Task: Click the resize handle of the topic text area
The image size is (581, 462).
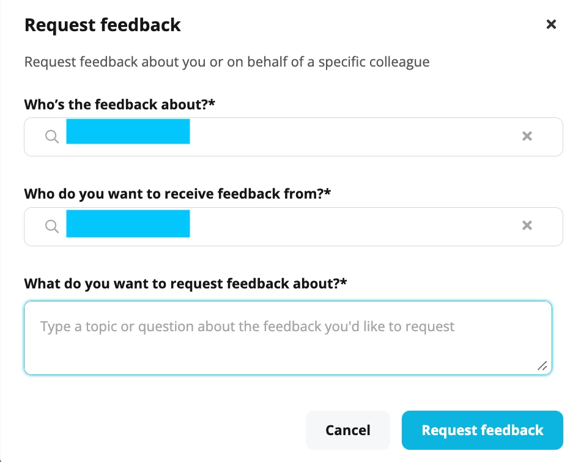Action: click(x=542, y=365)
